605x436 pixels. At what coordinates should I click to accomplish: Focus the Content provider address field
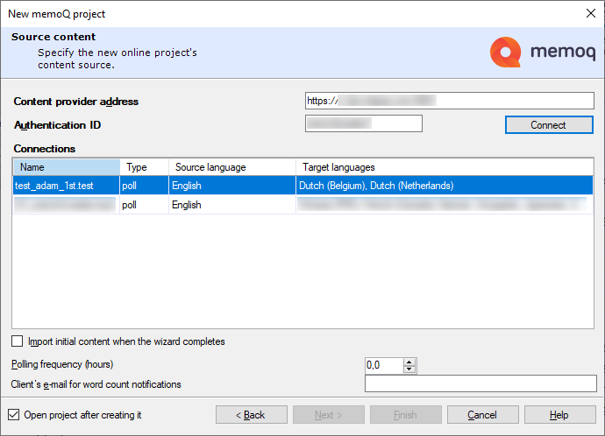(450, 101)
